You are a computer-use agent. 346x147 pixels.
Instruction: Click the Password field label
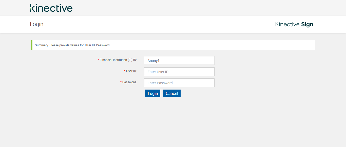[x=129, y=82]
